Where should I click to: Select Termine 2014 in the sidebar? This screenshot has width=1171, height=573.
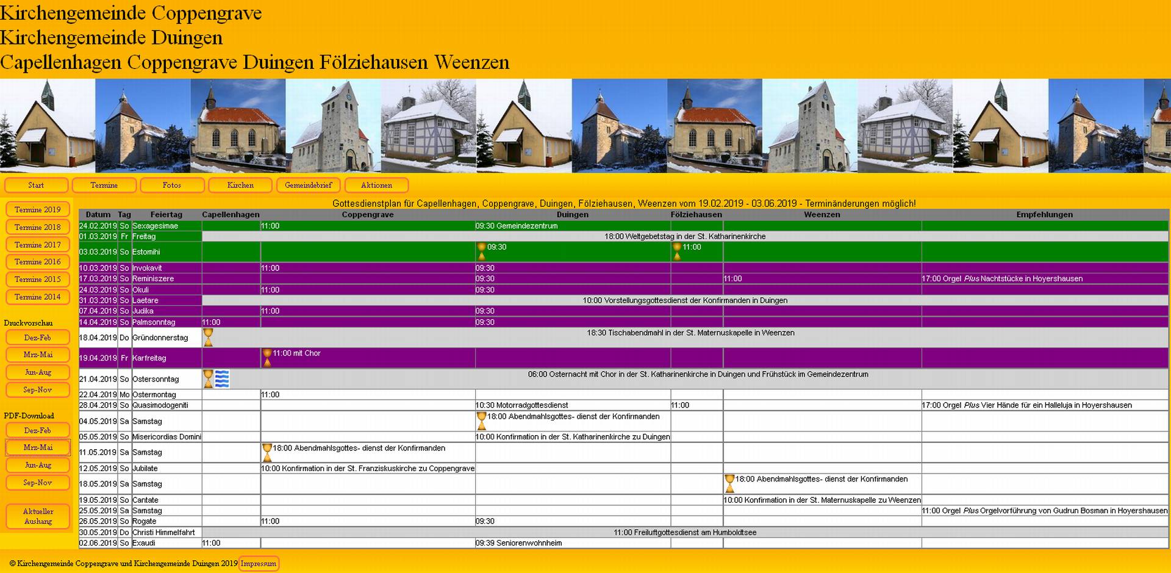coord(37,297)
